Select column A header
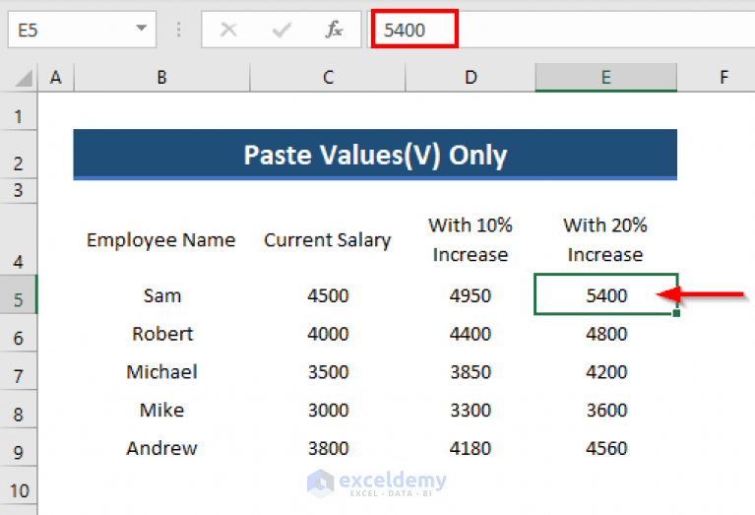 56,77
